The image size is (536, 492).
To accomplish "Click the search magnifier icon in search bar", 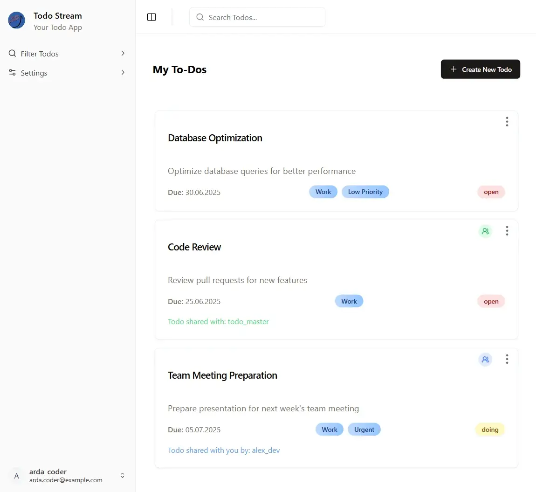I will click(200, 17).
